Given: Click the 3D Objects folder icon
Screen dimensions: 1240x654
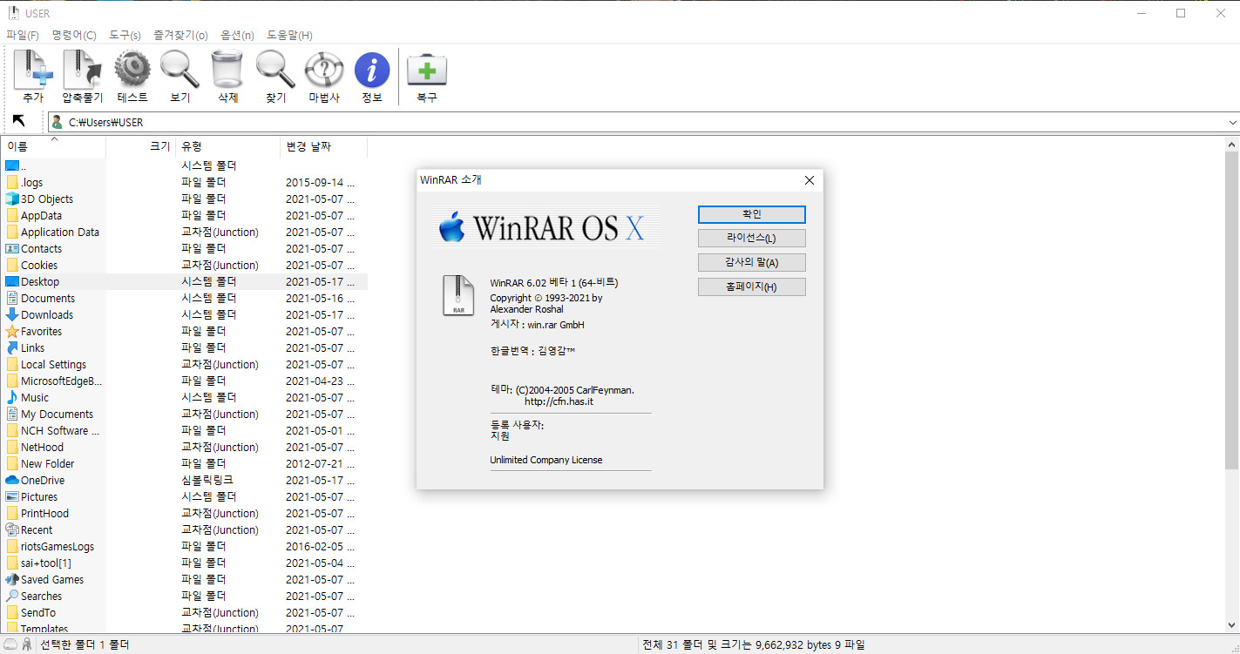Looking at the screenshot, I should (x=12, y=199).
